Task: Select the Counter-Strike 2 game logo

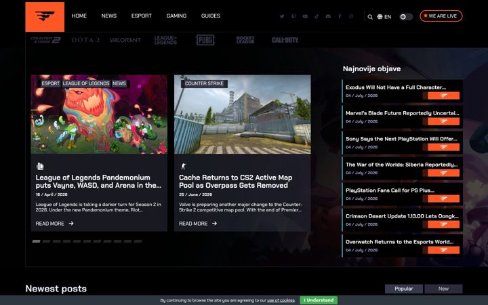Action: (45, 40)
